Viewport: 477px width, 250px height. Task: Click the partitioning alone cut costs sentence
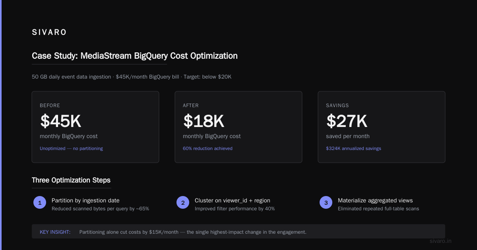point(193,232)
